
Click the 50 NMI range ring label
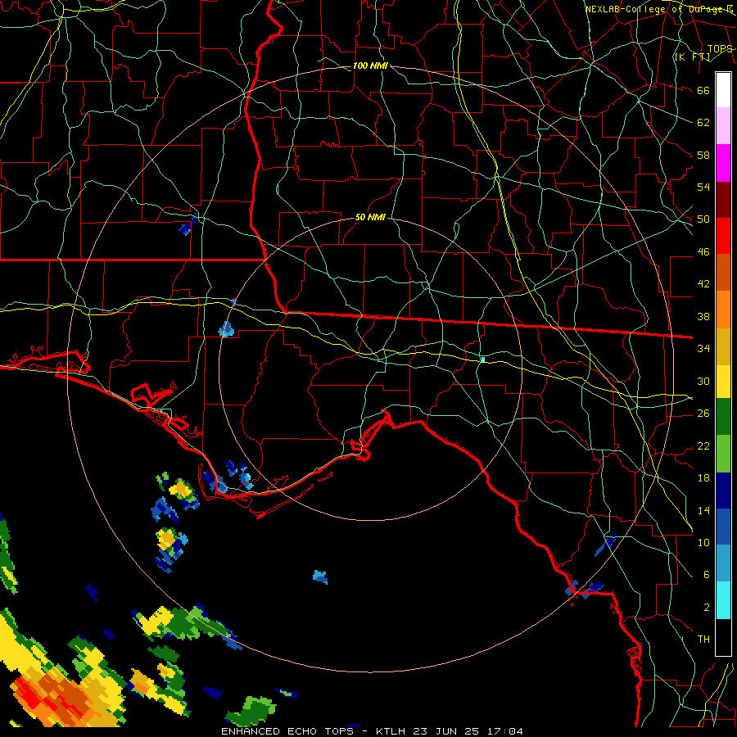point(370,217)
